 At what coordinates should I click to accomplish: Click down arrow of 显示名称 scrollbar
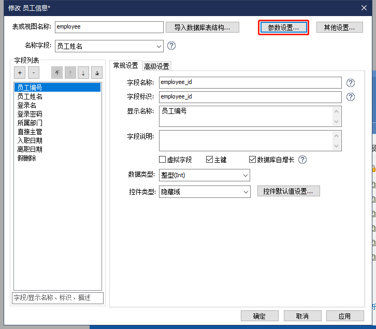pyautogui.click(x=336, y=121)
